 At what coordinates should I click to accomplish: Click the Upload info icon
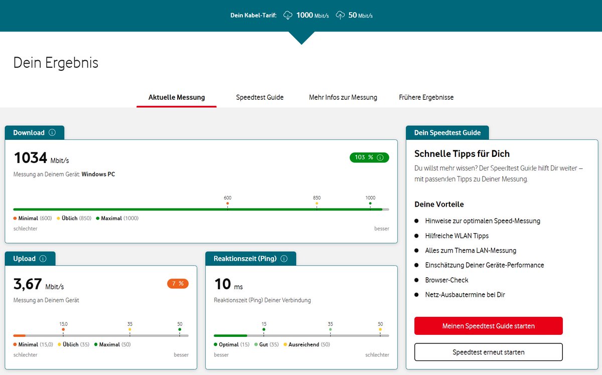pos(43,259)
